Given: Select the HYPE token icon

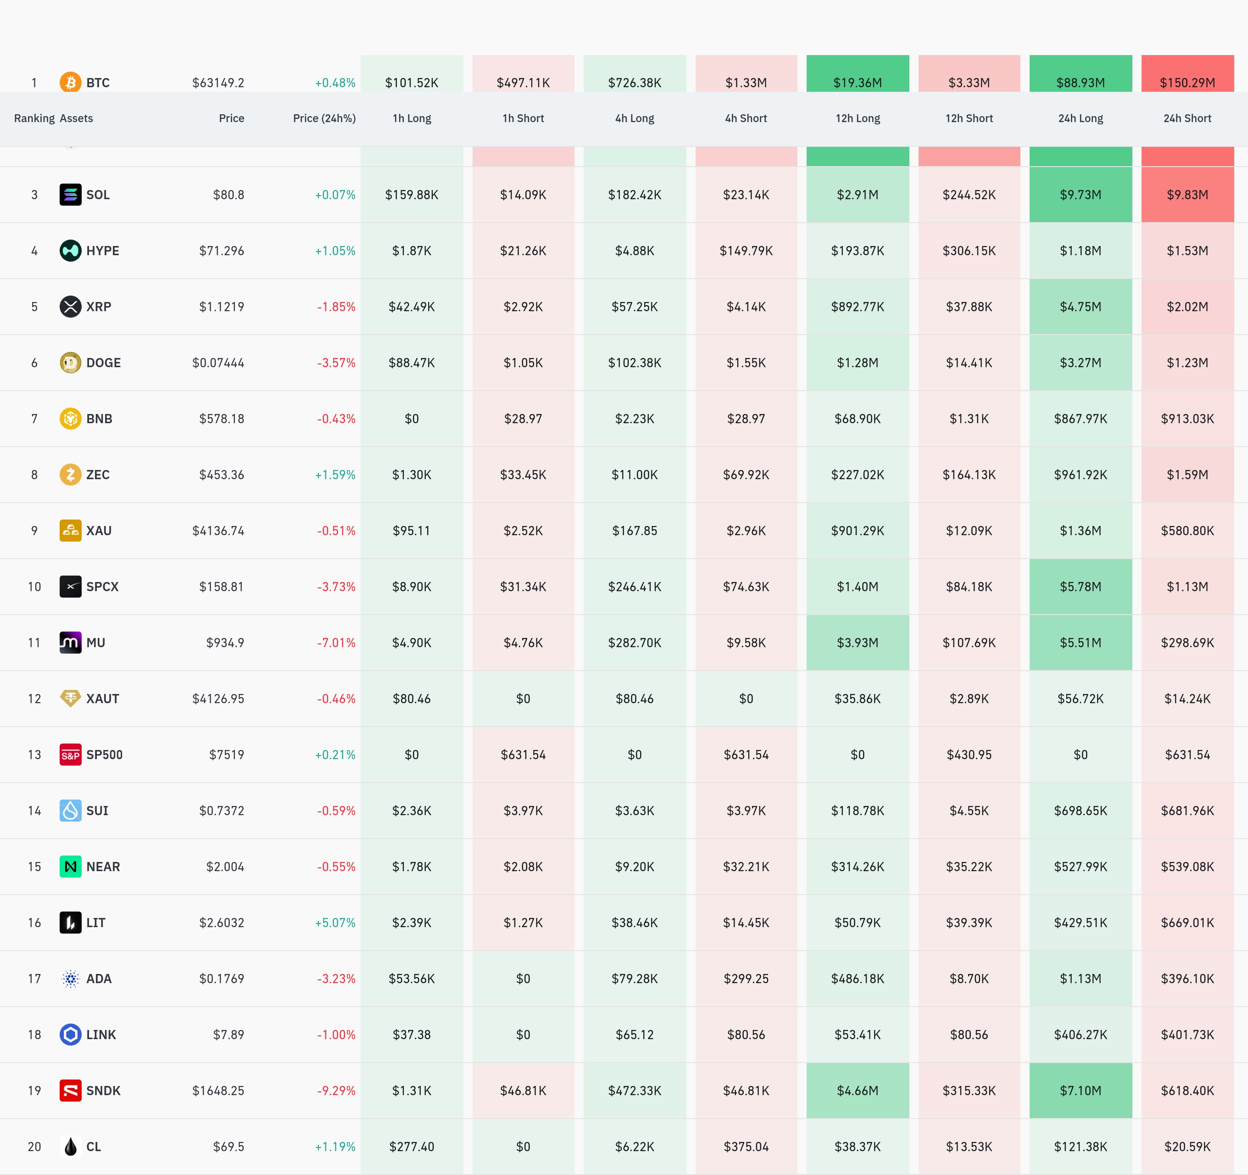Looking at the screenshot, I should 70,251.
